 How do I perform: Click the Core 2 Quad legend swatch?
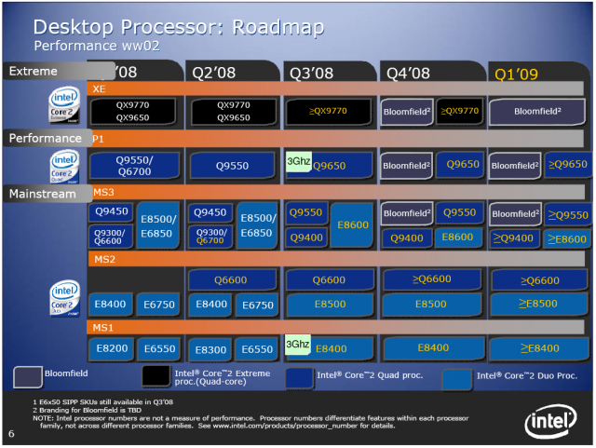(x=299, y=377)
